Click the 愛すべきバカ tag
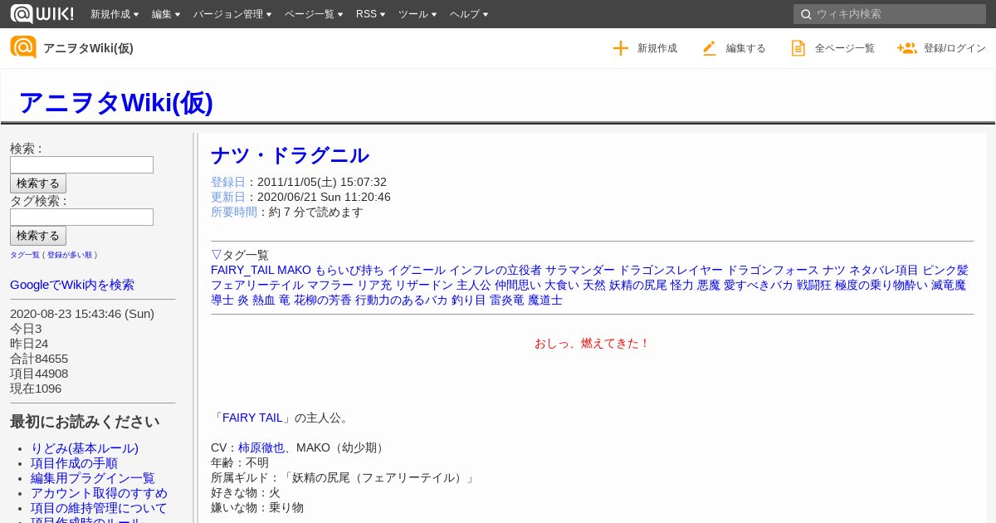The width and height of the screenshot is (996, 523). point(759,285)
